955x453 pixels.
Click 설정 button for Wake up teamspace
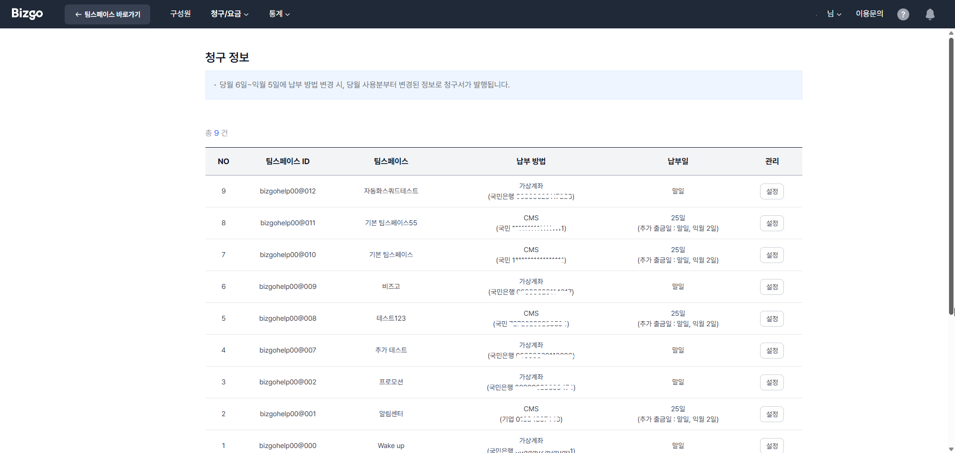771,446
